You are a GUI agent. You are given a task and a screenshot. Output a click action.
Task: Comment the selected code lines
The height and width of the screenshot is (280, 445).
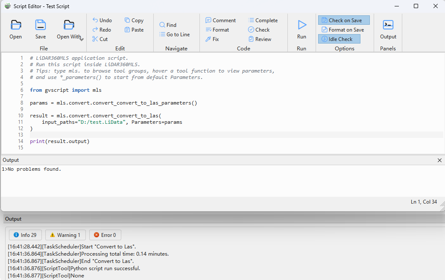pos(220,20)
